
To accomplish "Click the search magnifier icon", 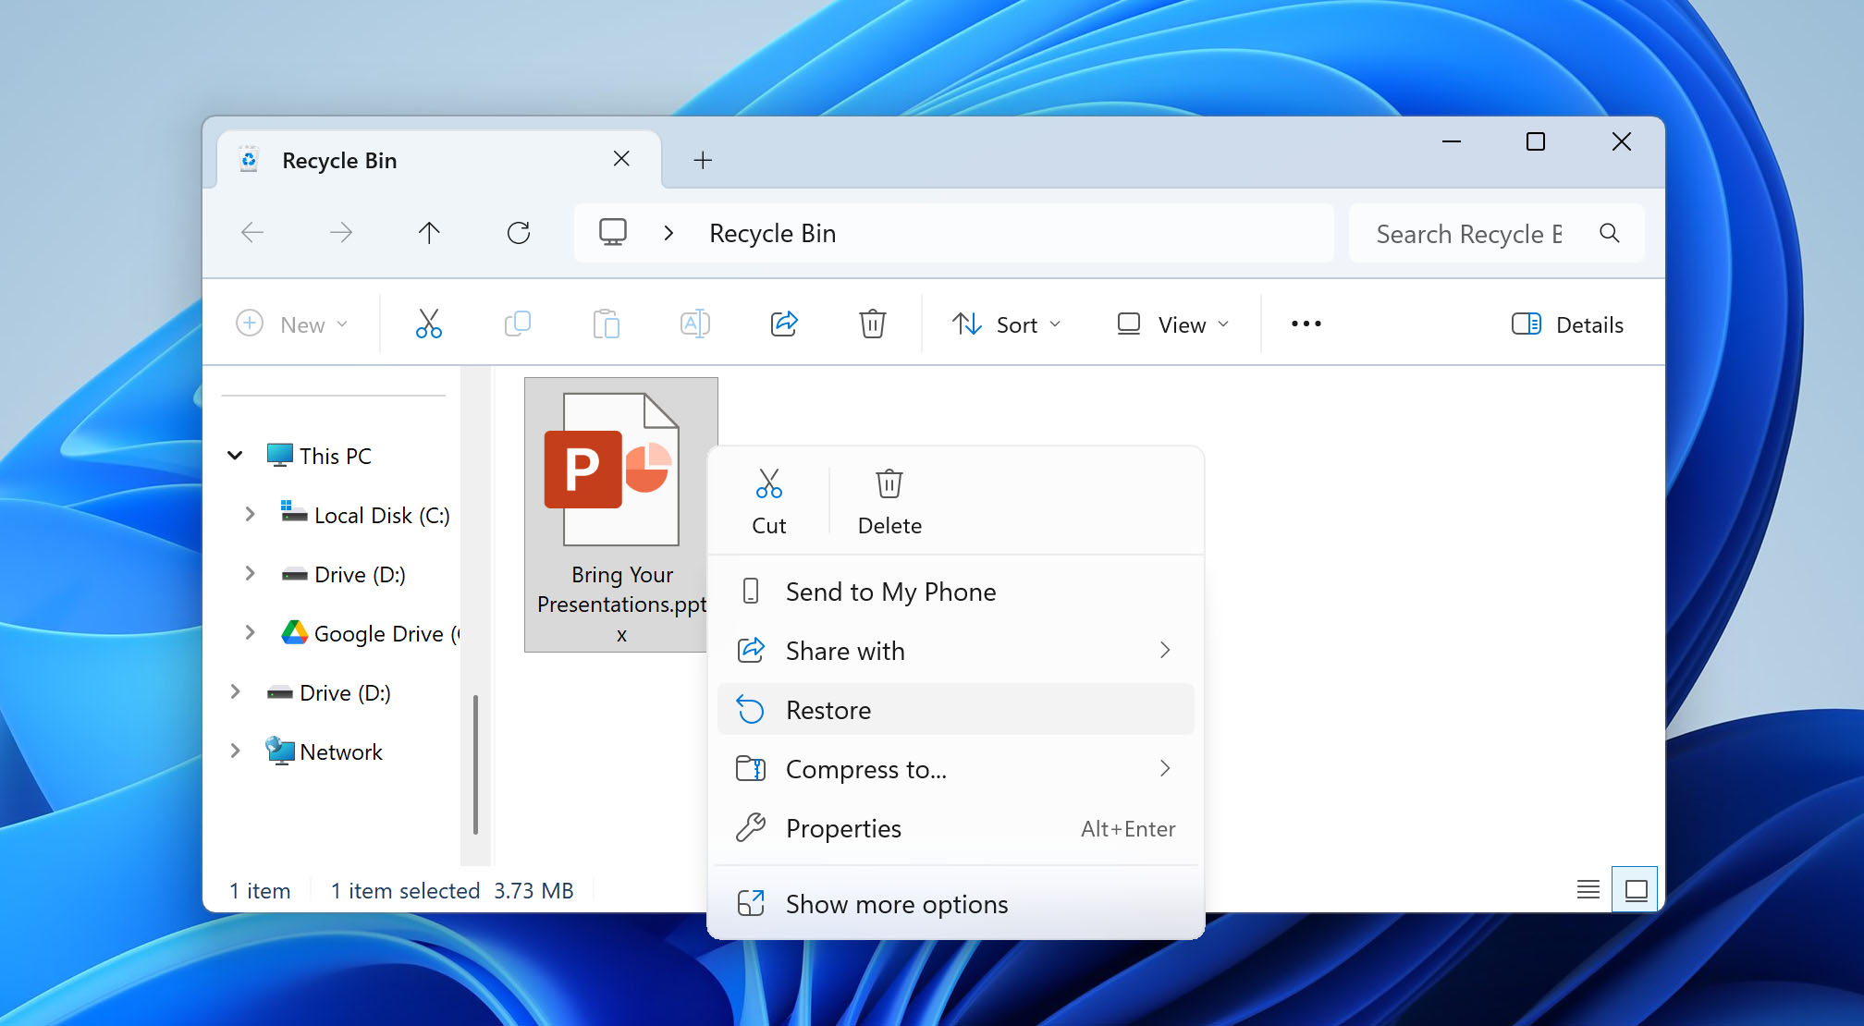I will [1609, 233].
